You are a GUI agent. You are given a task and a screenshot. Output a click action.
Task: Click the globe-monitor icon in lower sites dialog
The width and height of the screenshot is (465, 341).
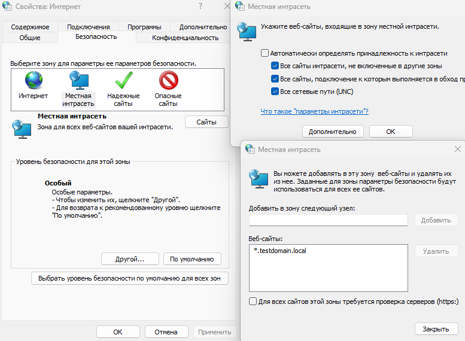259,179
